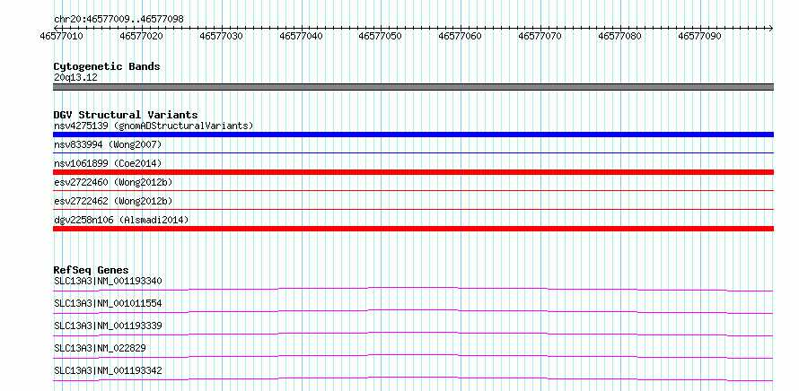Click ruler position 46577050
The height and width of the screenshot is (391, 799).
pos(381,36)
